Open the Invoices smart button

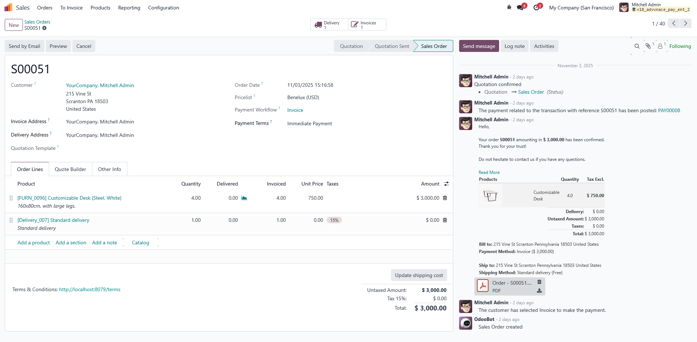pyautogui.click(x=367, y=24)
